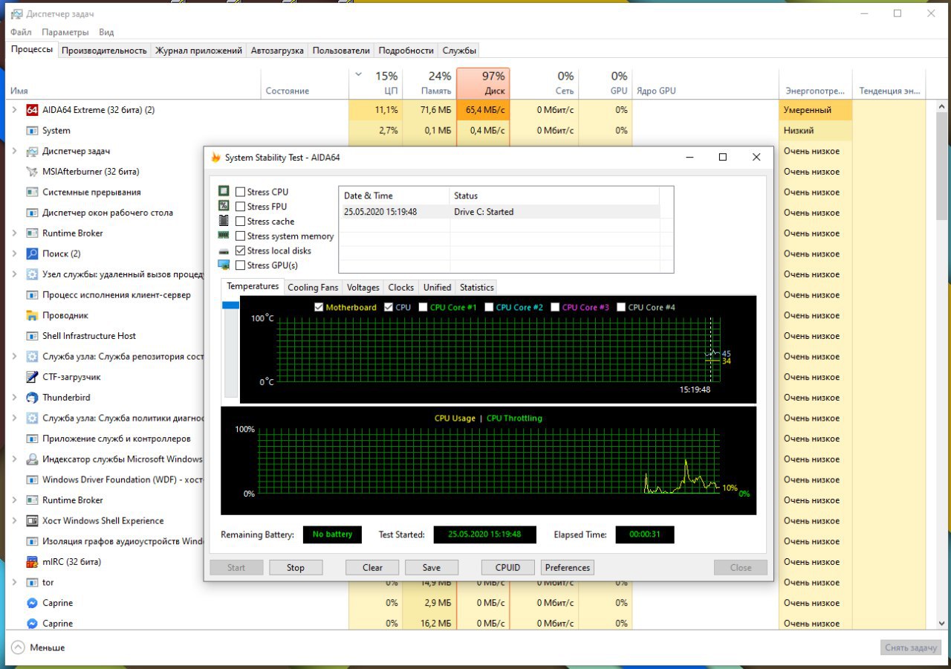Click the RAM module icon beside Stress system memory

(224, 236)
